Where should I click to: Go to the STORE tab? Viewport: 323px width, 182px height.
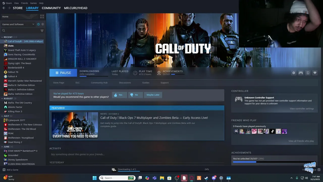pyautogui.click(x=18, y=8)
